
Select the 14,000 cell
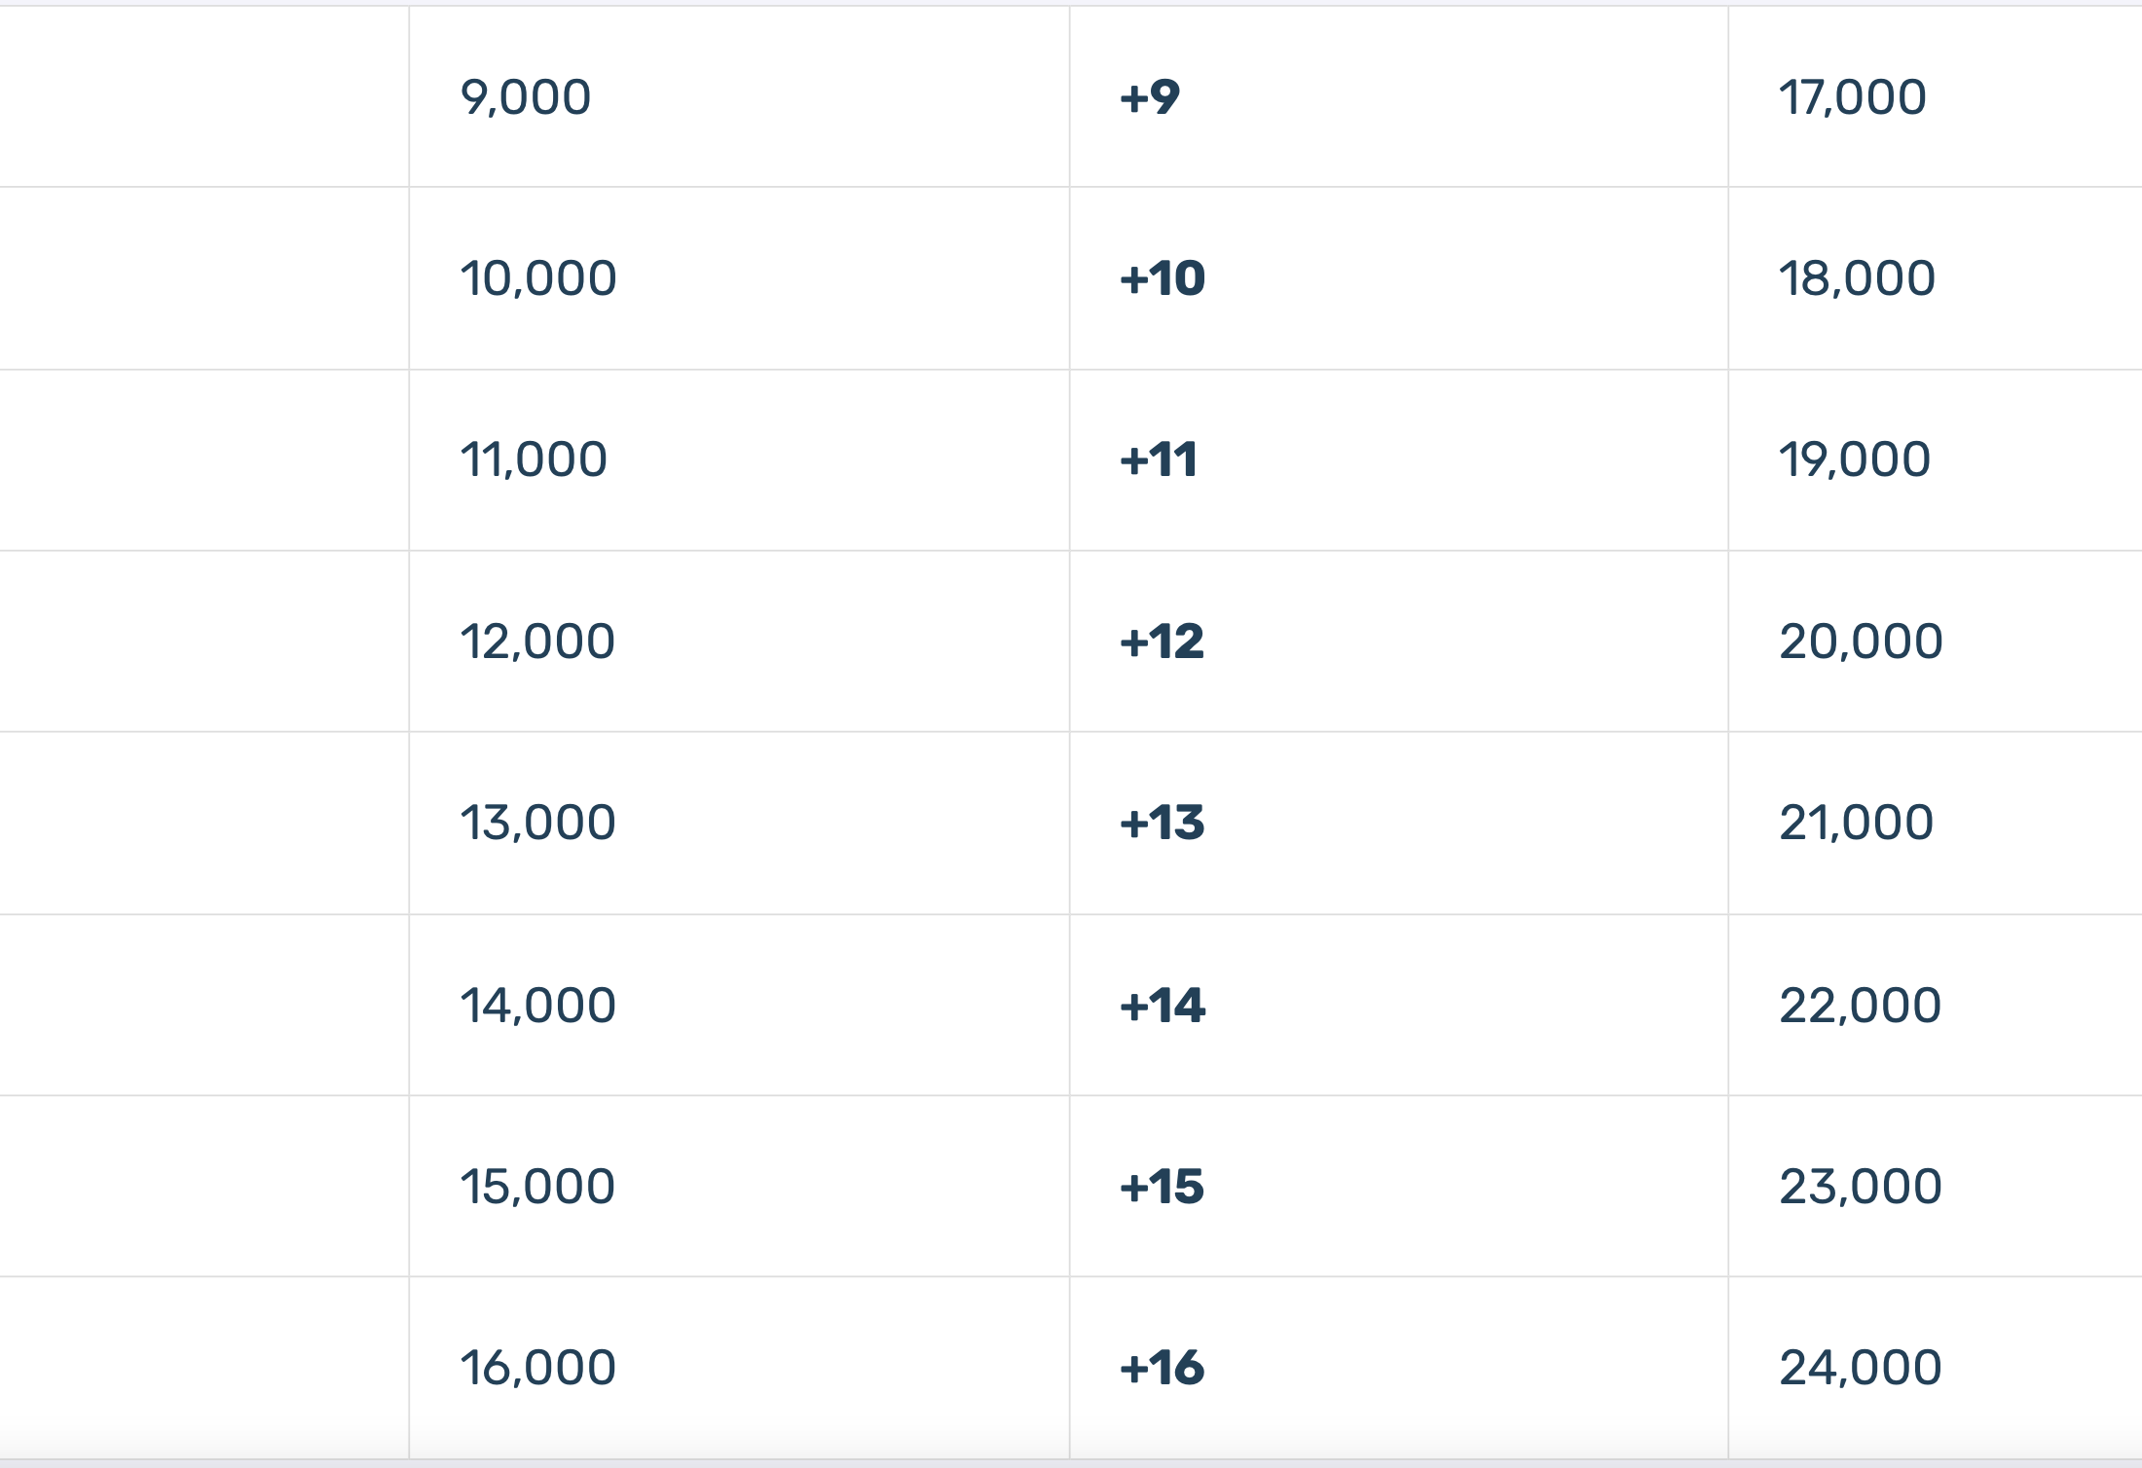739,1005
